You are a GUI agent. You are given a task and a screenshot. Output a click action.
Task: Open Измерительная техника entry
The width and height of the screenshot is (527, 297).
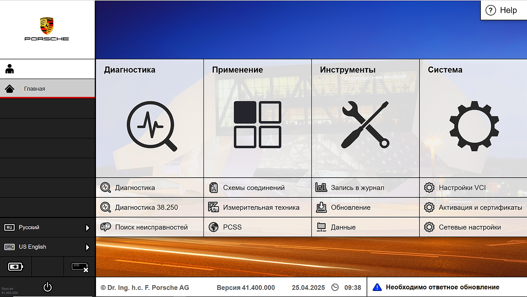click(258, 207)
